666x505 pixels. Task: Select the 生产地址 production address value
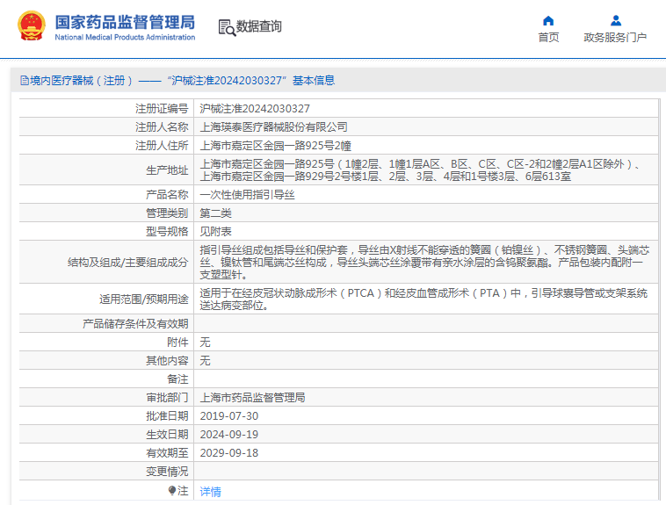(421, 170)
